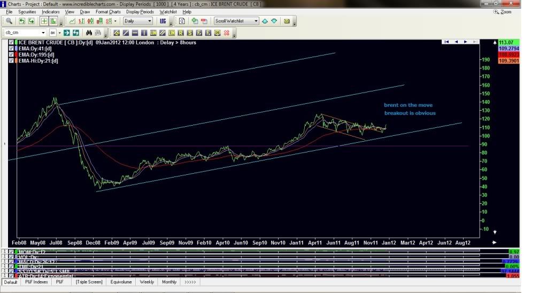547x293 pixels.
Task: Select the S drawing tool icon
Action: [190, 33]
